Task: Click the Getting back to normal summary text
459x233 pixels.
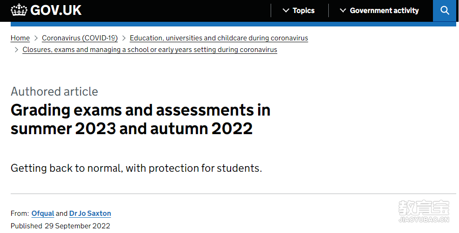Action: point(136,168)
